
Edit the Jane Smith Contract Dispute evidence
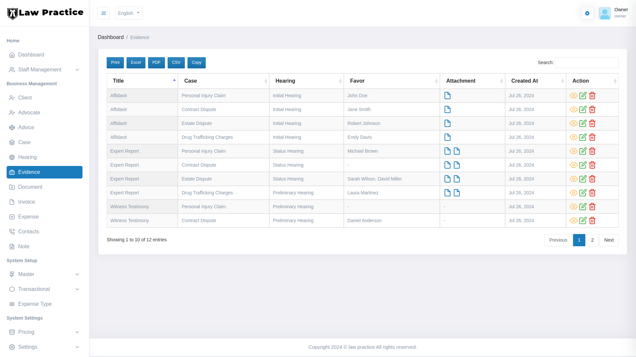pyautogui.click(x=583, y=109)
